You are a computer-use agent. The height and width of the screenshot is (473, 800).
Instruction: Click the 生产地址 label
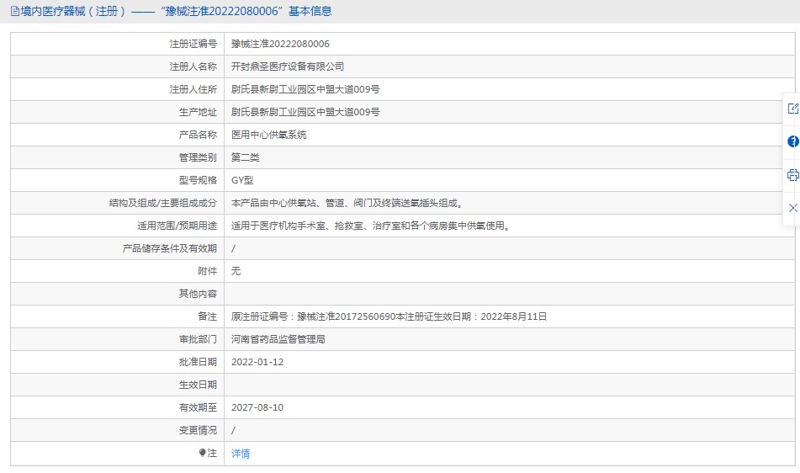point(198,112)
